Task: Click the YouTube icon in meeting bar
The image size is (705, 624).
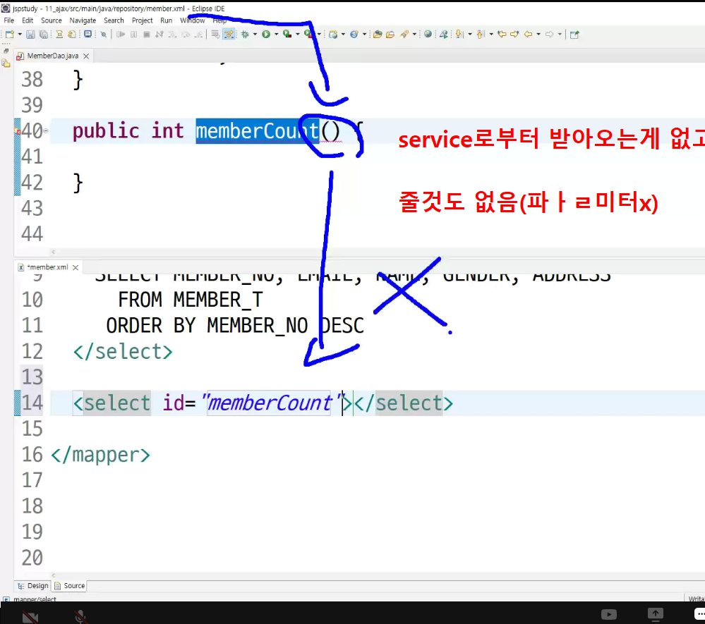Action: [x=609, y=614]
